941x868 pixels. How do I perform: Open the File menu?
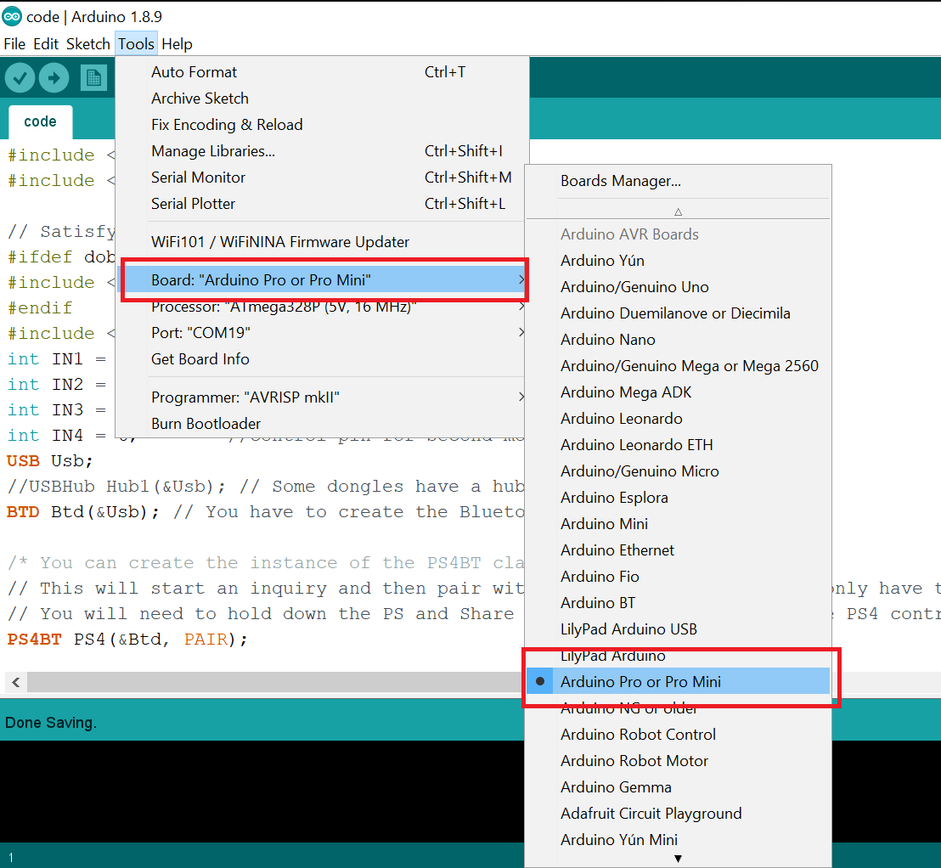(x=14, y=44)
